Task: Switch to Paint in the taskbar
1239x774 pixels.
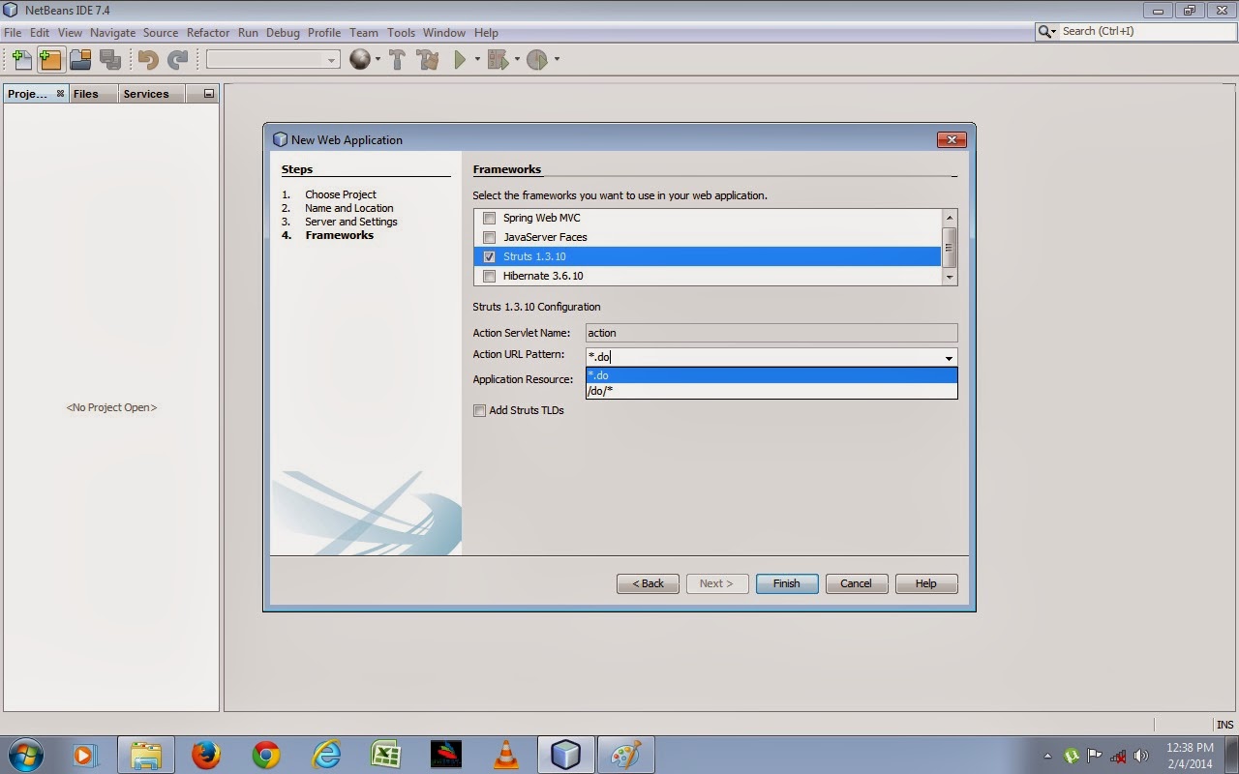Action: pyautogui.click(x=625, y=755)
